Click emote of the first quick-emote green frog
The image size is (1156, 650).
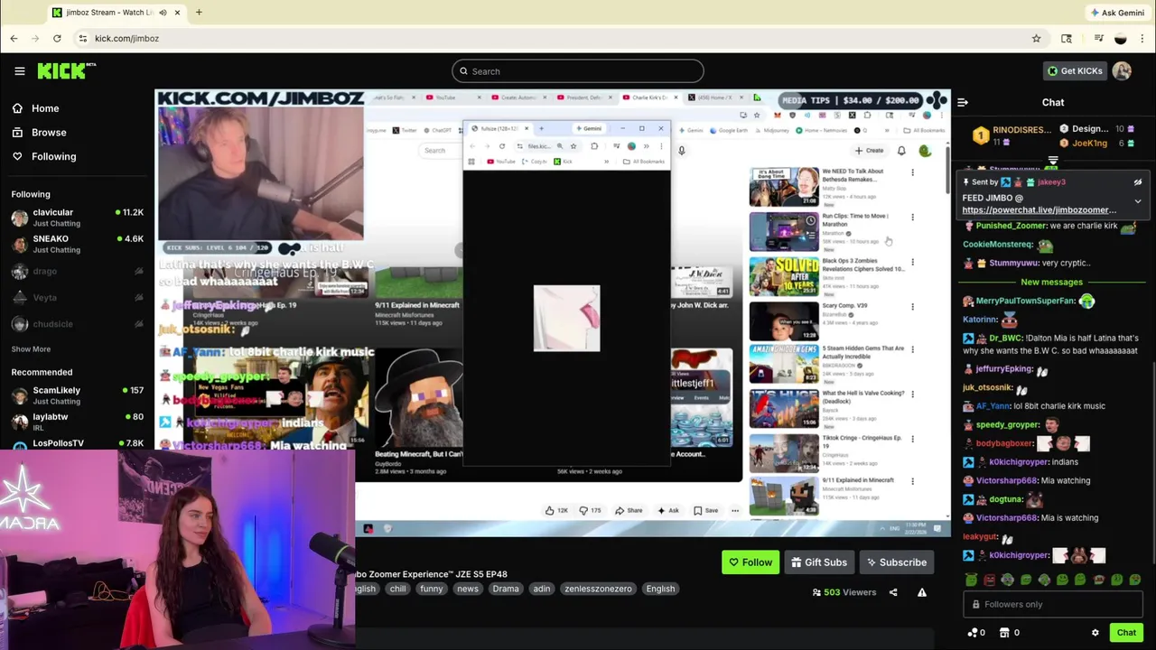pos(971,580)
